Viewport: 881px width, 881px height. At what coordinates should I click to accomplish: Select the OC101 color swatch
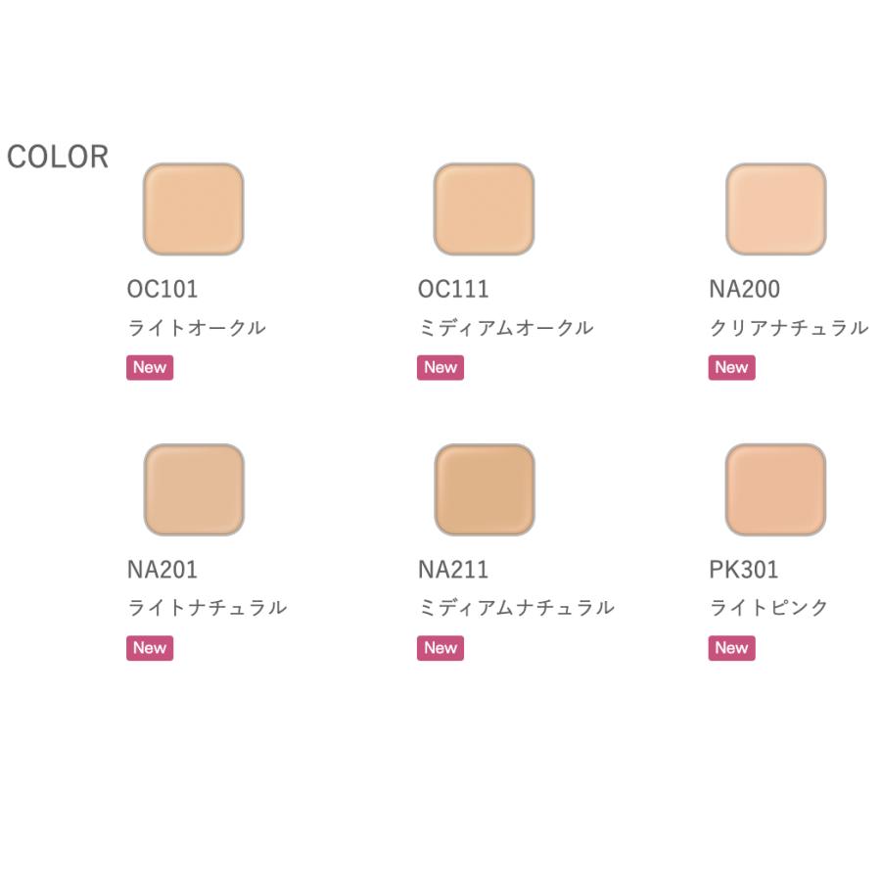[193, 209]
